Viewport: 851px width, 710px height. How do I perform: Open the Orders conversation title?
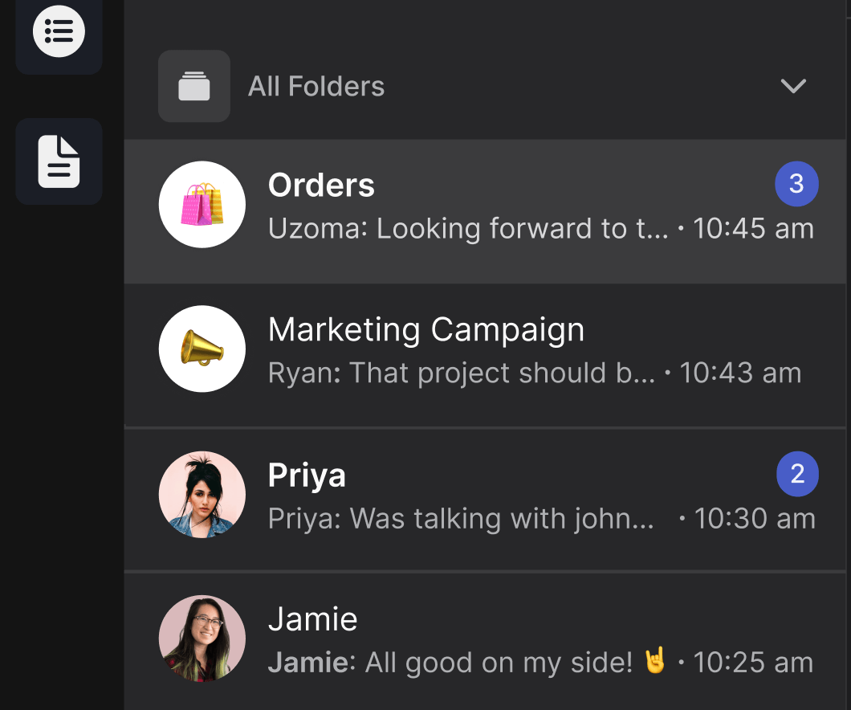321,186
